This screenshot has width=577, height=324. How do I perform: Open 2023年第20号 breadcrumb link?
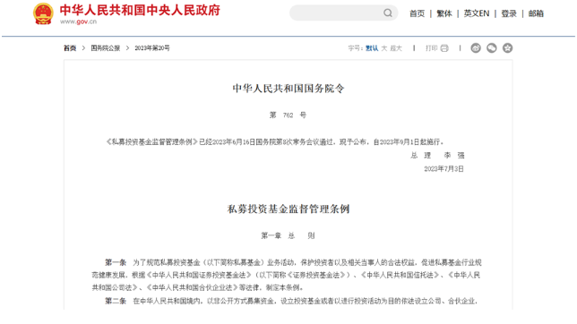[x=152, y=48]
